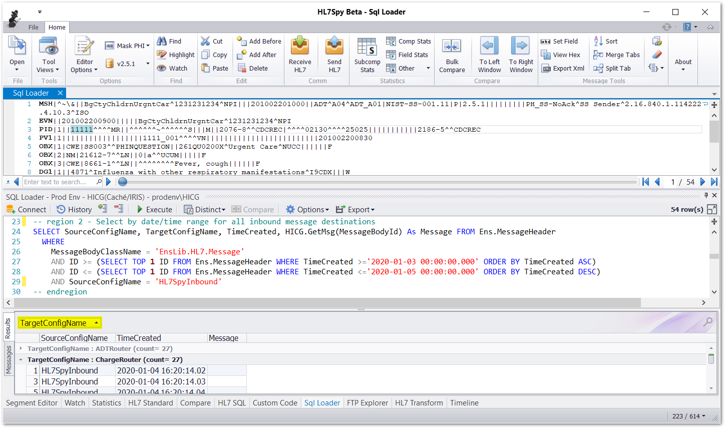Open the Timeline bottom tab

point(464,402)
